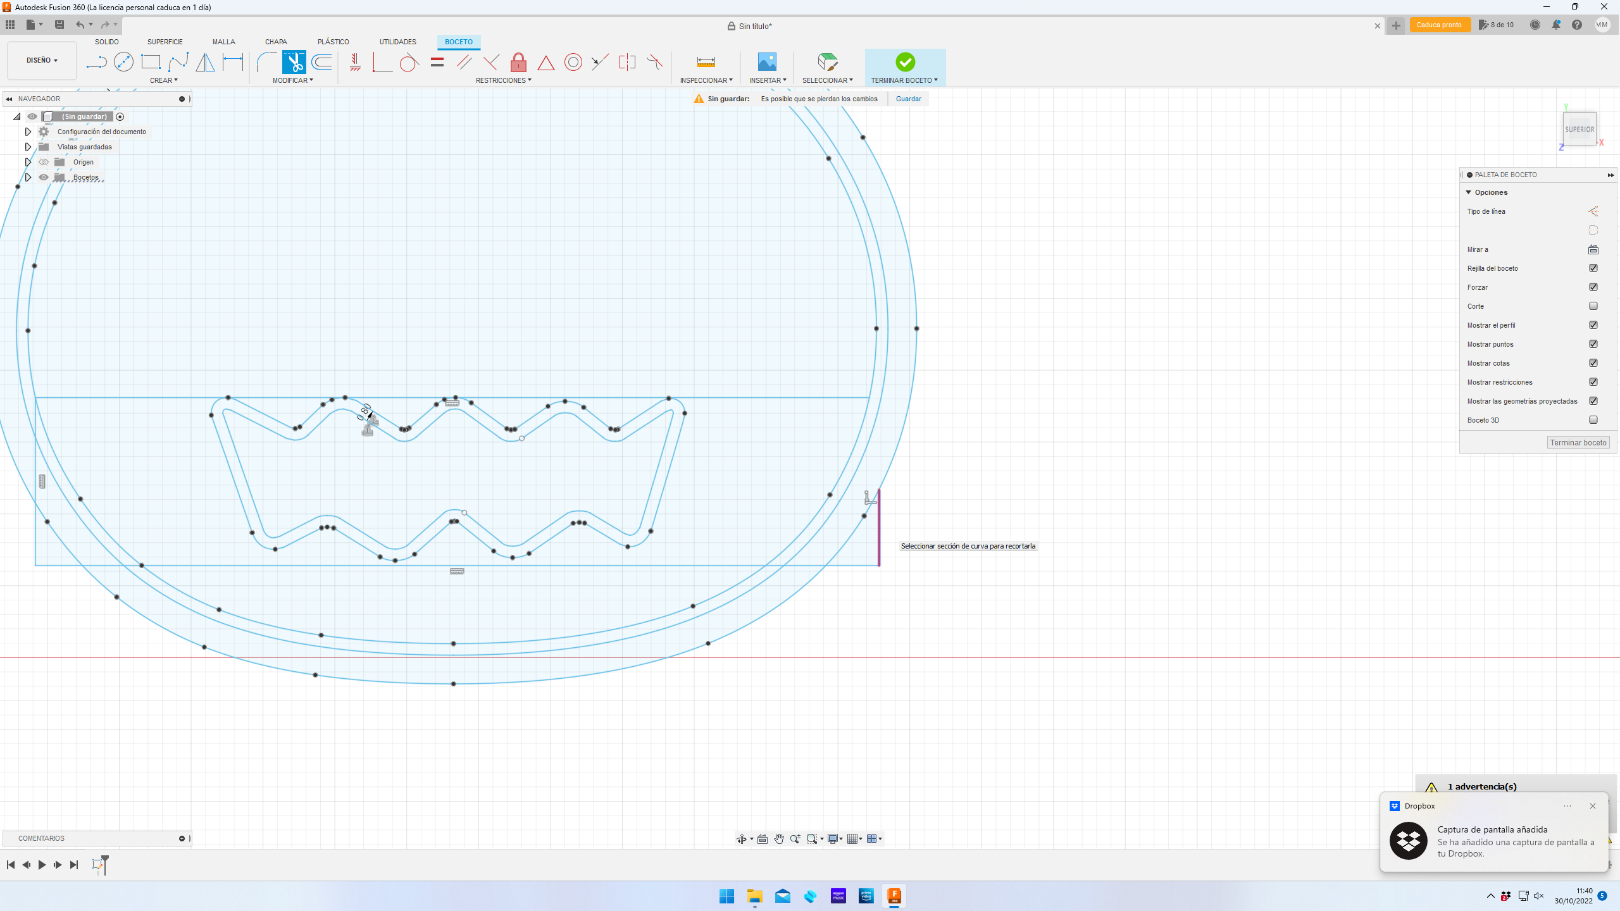Viewport: 1620px width, 911px height.
Task: Click the Fillet tool icon
Action: (x=266, y=62)
